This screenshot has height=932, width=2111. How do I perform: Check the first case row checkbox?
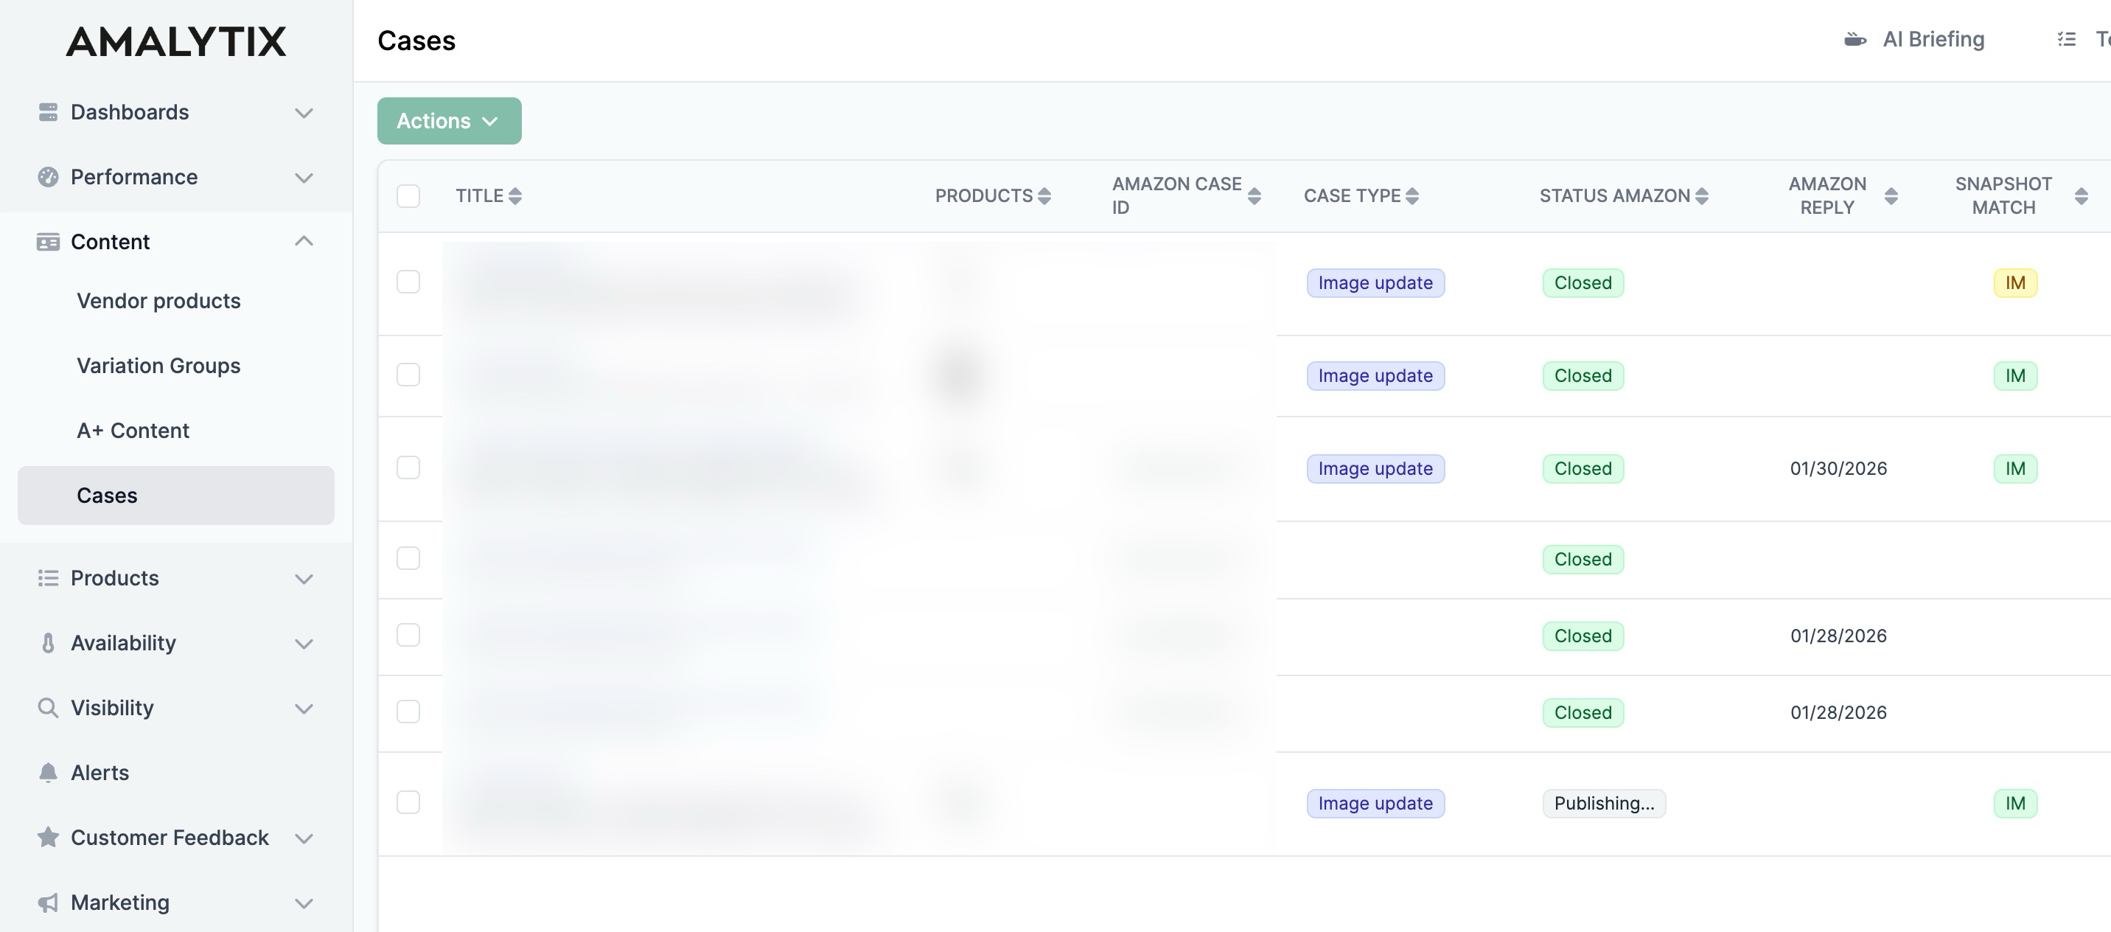pyautogui.click(x=408, y=282)
